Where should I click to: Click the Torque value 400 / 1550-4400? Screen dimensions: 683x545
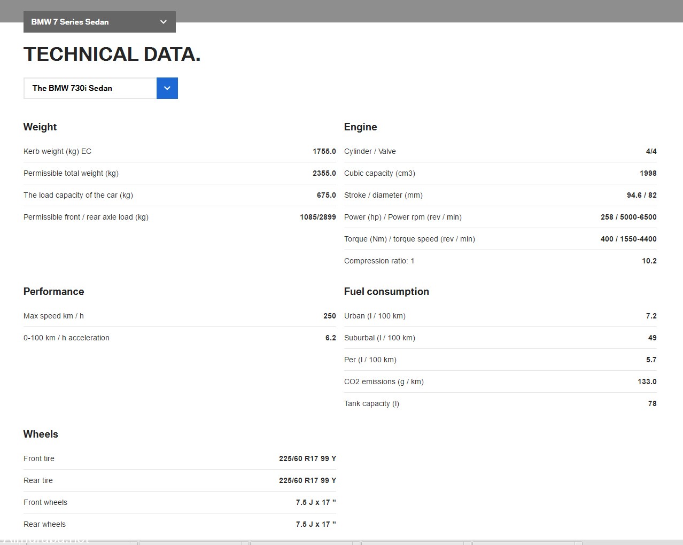(x=628, y=239)
